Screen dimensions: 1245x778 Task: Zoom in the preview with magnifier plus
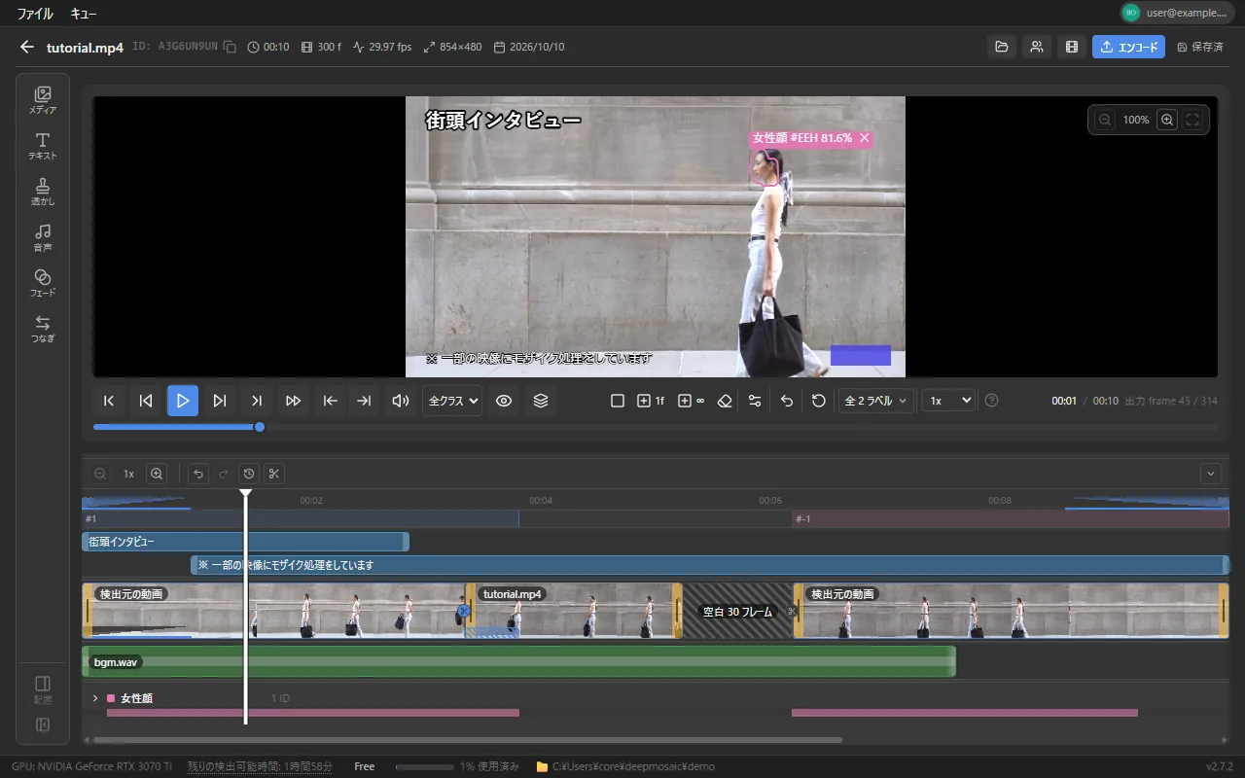click(1167, 120)
